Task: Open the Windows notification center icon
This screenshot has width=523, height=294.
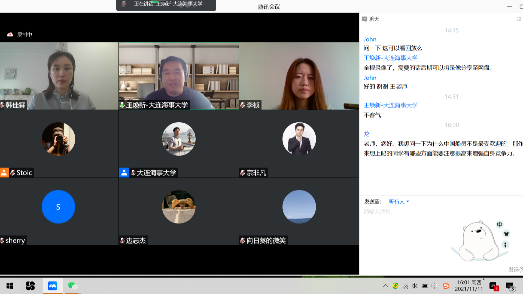Action: click(510, 286)
